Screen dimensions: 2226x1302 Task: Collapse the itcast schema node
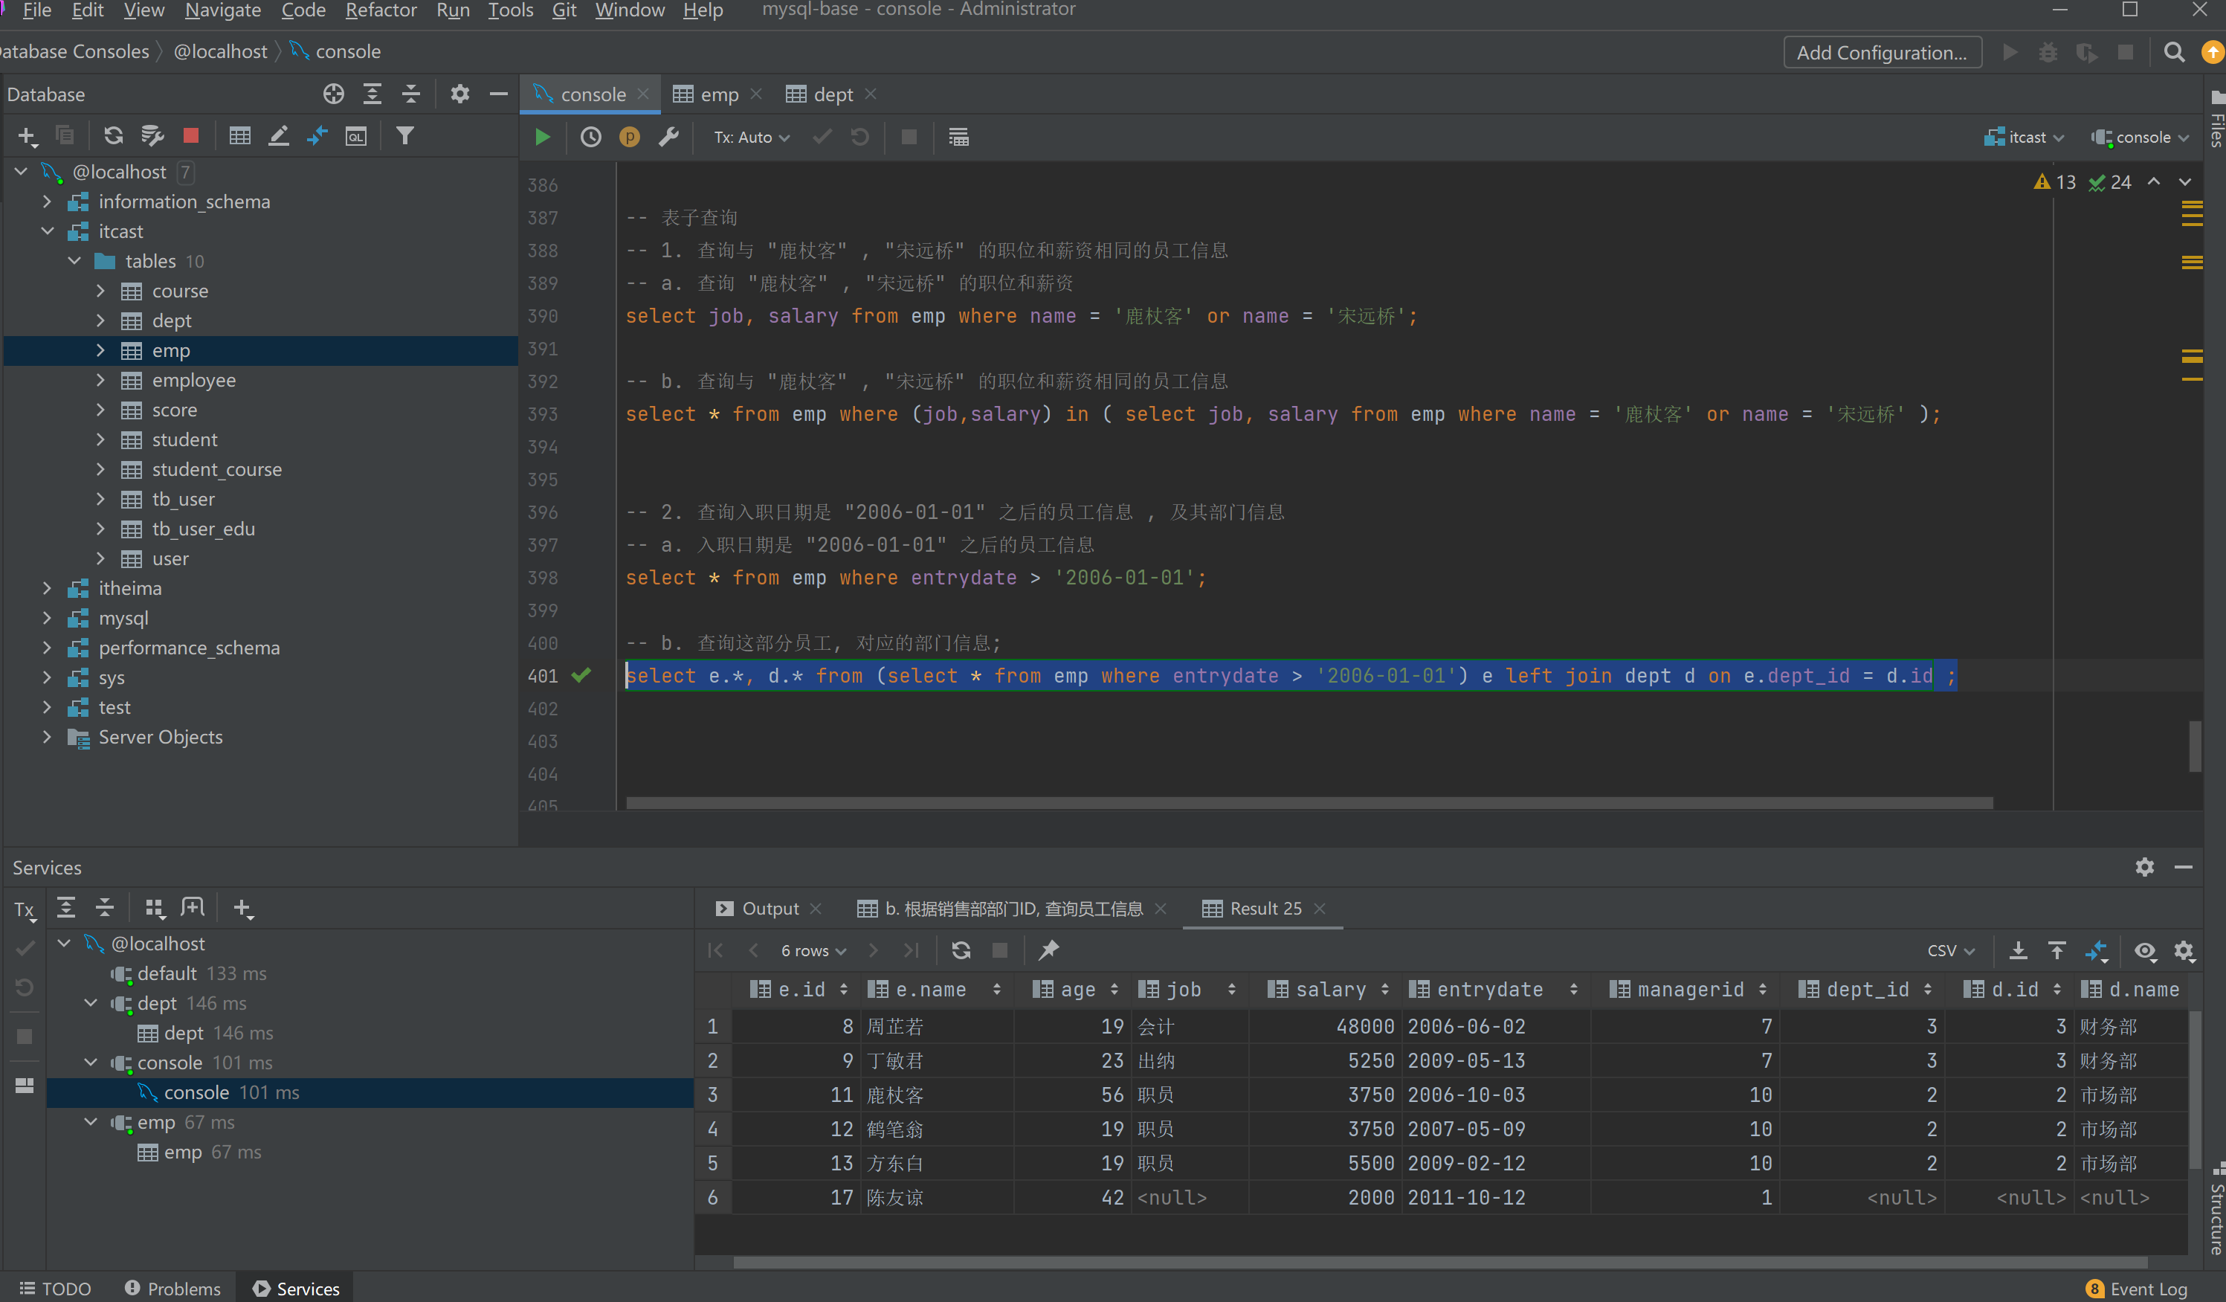tap(47, 231)
